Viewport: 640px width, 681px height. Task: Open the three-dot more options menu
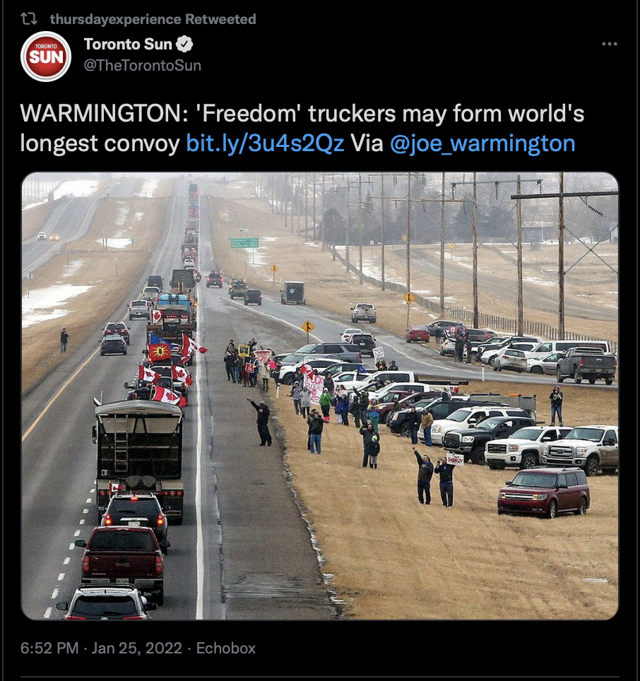(610, 44)
